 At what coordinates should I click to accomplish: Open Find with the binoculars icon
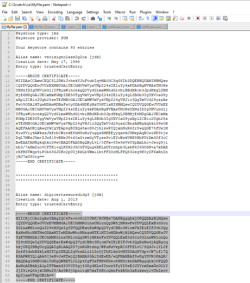[x=93, y=18]
